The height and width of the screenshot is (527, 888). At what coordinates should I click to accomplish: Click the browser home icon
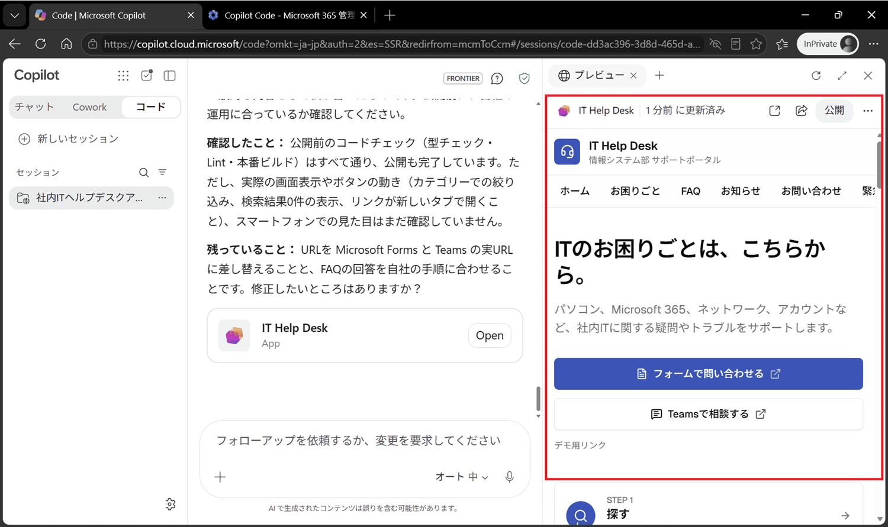(x=66, y=44)
